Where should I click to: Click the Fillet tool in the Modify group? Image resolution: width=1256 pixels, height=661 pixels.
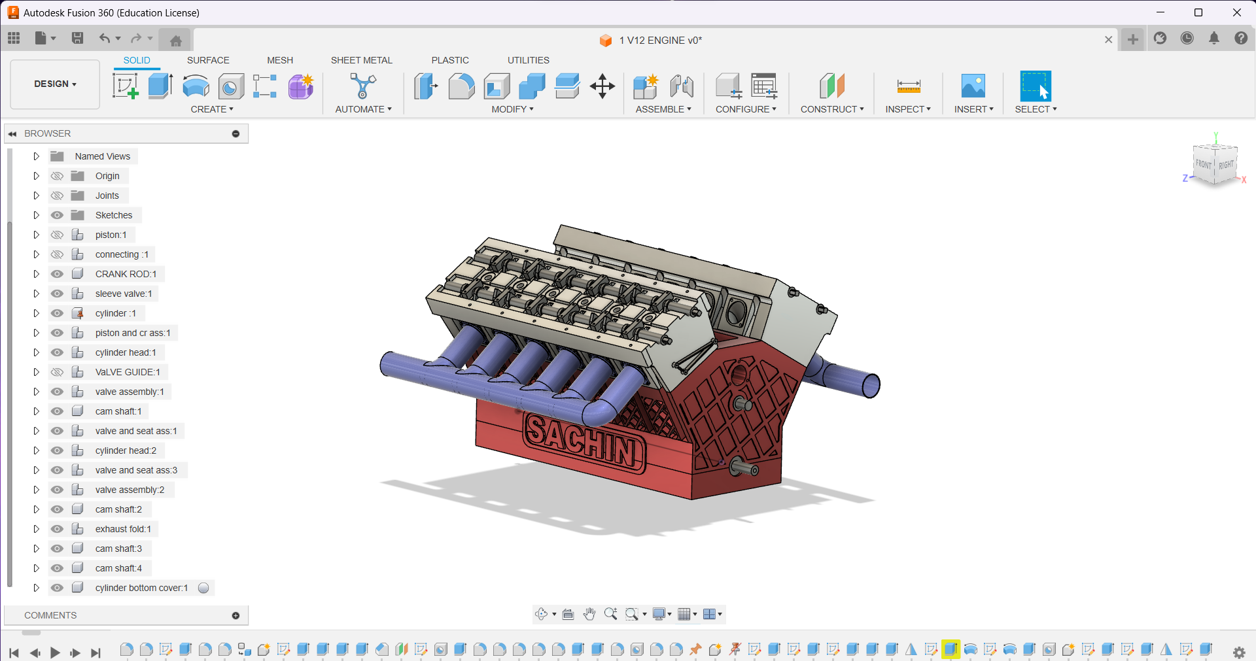click(461, 86)
